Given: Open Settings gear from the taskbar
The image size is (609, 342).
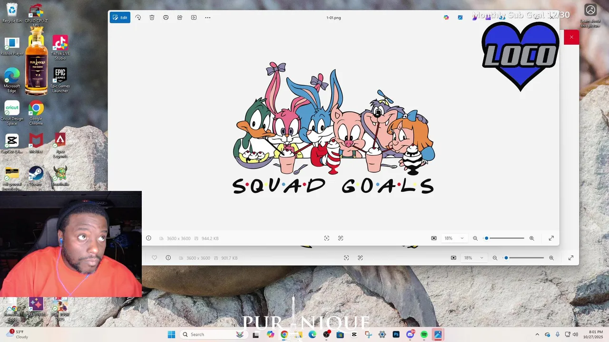Looking at the screenshot, I should tap(382, 334).
